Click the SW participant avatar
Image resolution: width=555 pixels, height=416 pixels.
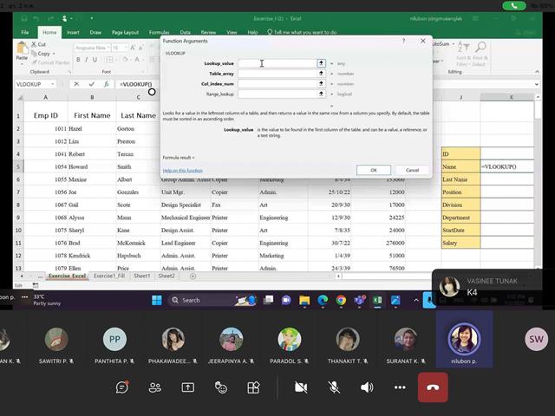pos(536,339)
